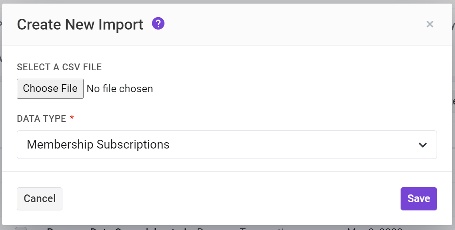Close the Create New Import dialog
455x230 pixels.
tap(430, 24)
